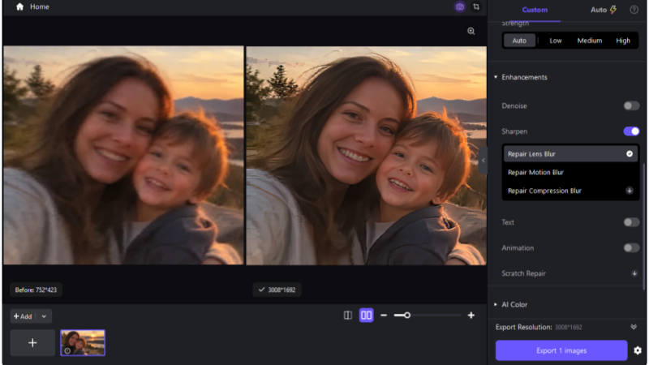Switch to split slider compare view icon
Viewport: 649px width, 365px height.
click(x=348, y=316)
